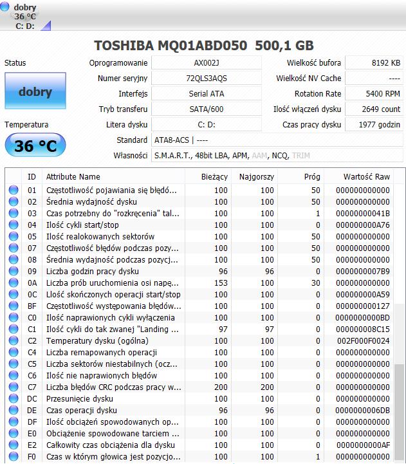Click the status orb for attribute C2
Image resolution: width=406 pixels, height=464 pixels.
click(x=14, y=340)
